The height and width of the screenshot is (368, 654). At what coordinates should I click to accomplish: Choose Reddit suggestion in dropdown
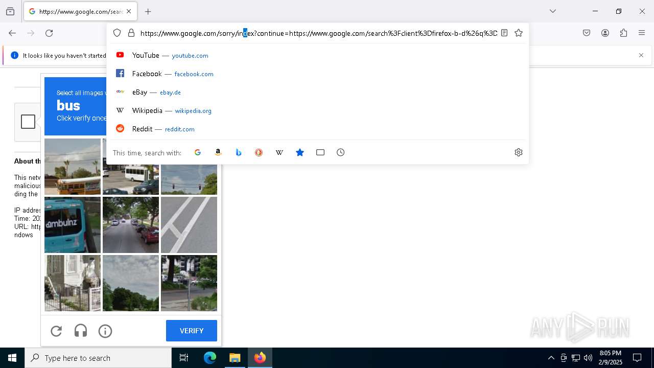point(317,129)
